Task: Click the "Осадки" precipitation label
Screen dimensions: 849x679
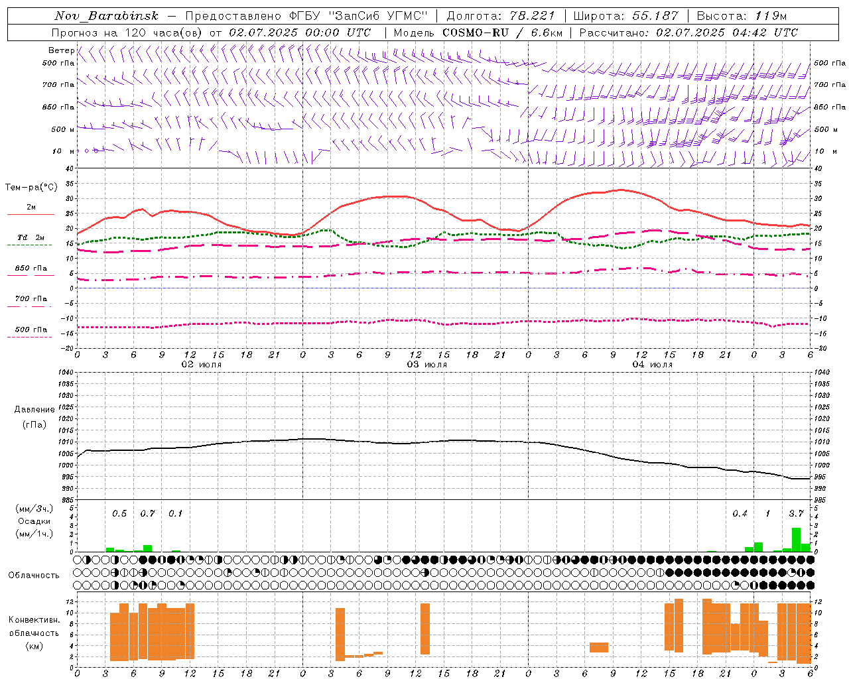Action: click(x=34, y=521)
